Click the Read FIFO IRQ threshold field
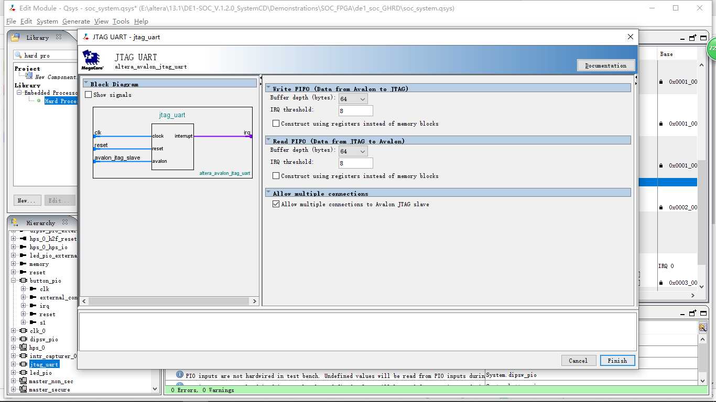The image size is (716, 402). pos(356,163)
